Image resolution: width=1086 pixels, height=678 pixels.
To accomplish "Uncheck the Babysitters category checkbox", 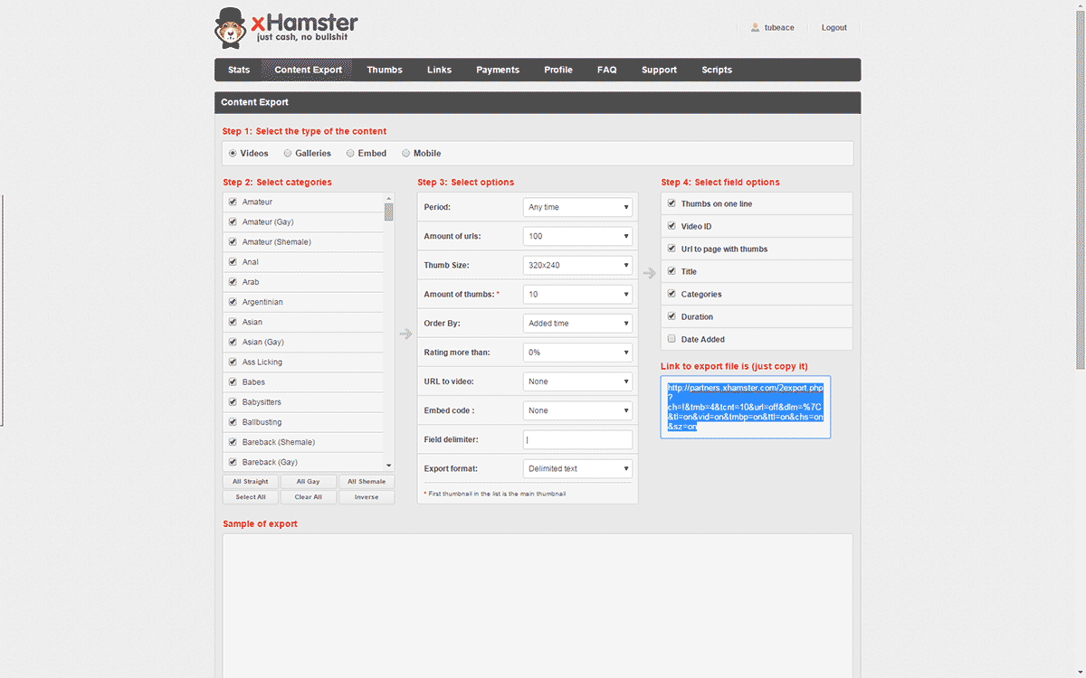I will [x=233, y=401].
